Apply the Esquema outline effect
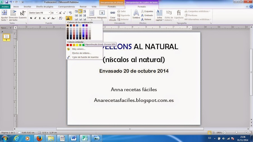 coord(147,11)
